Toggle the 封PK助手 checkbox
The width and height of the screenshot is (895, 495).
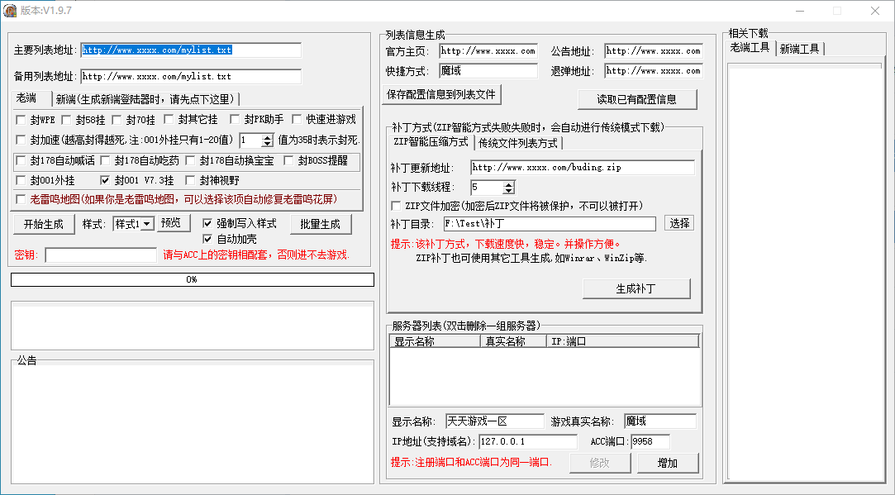coord(235,119)
